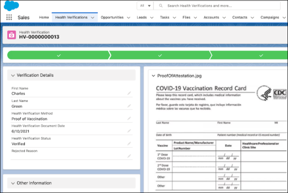Edit Last Name with pencil icon
The image size is (288, 193).
(x=129, y=106)
